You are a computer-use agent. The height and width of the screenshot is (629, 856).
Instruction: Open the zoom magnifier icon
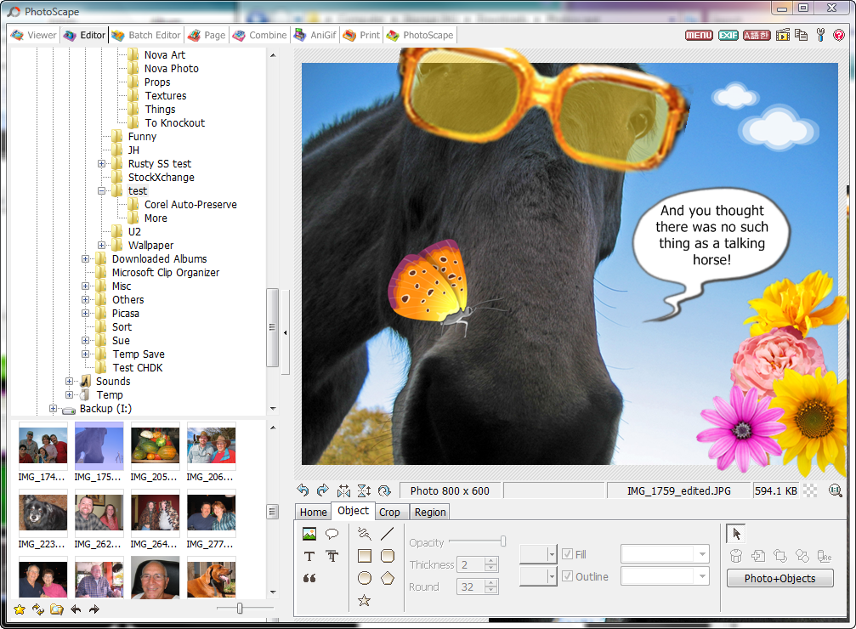836,490
